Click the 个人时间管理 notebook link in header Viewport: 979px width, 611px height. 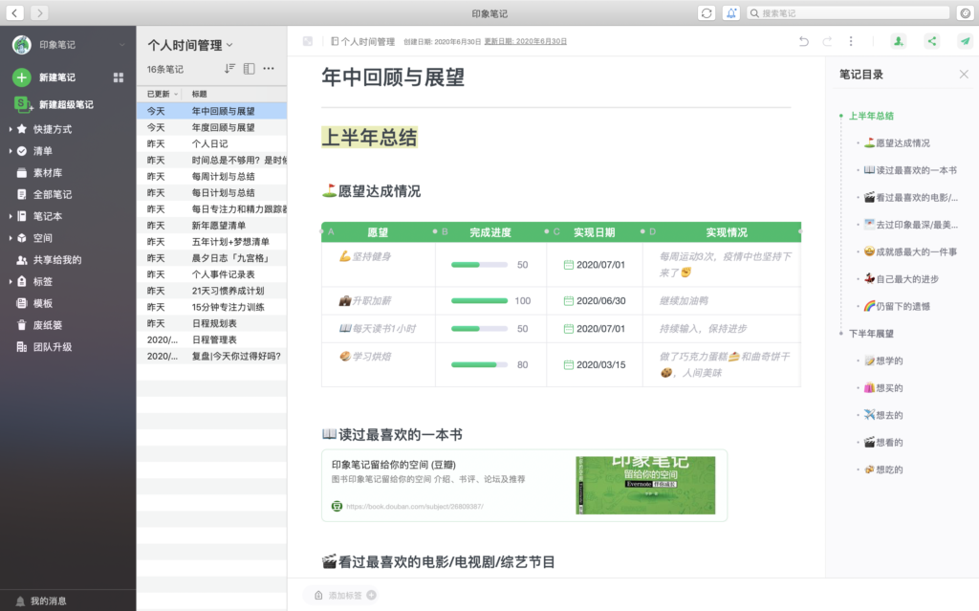click(362, 41)
